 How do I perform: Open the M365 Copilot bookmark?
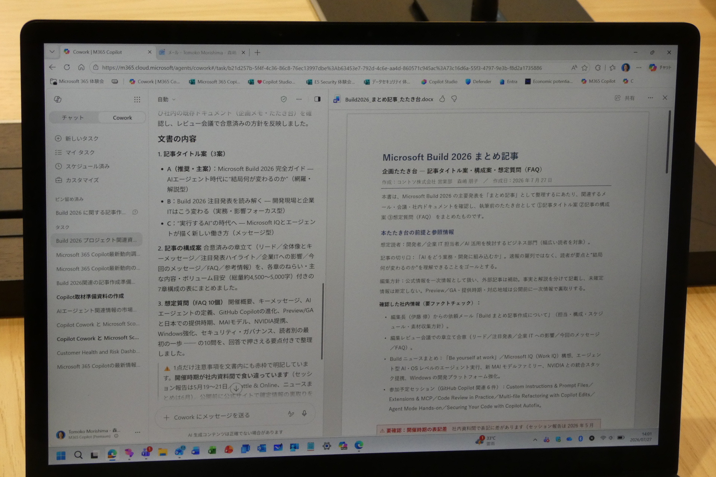coord(598,81)
